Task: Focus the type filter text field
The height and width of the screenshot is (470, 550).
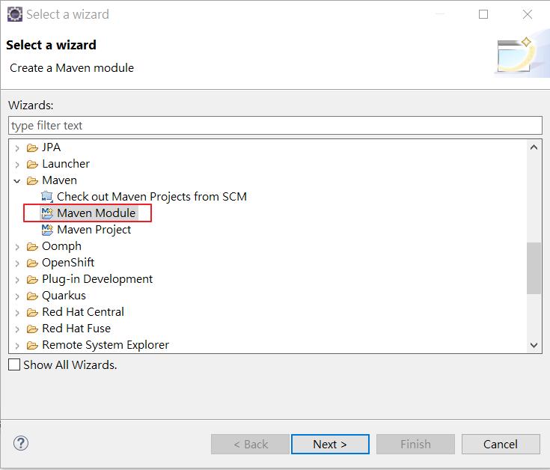Action: [275, 125]
